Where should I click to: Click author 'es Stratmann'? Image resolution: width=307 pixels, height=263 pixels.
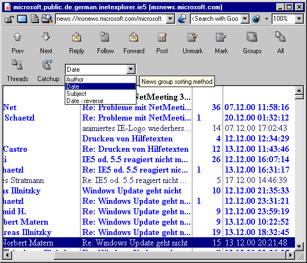24,180
